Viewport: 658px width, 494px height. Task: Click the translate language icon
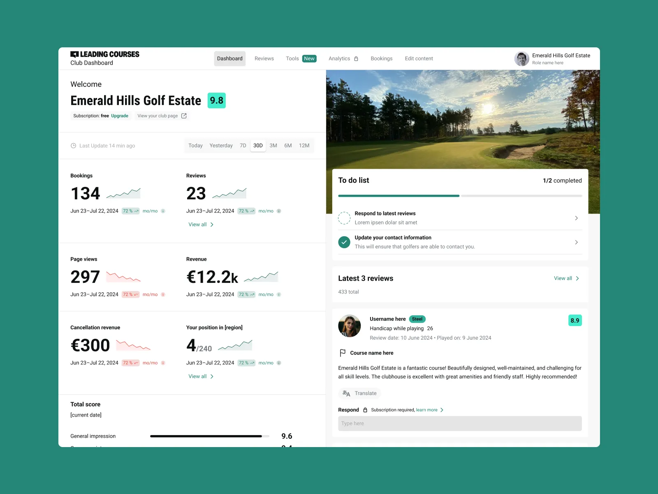click(x=346, y=393)
